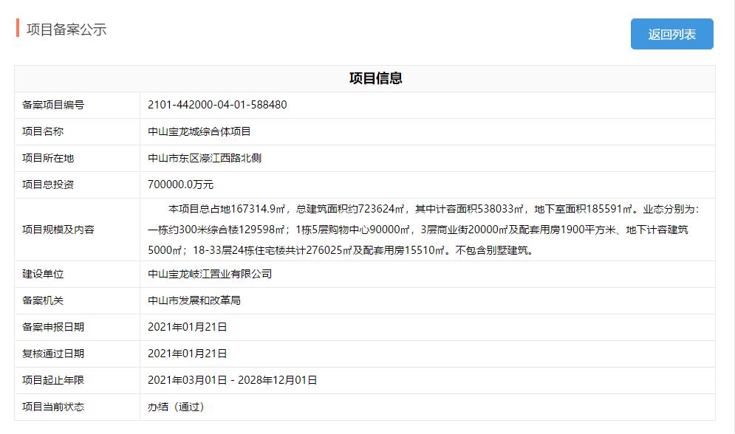
Task: Click the 项目信息 table header
Action: (x=375, y=78)
